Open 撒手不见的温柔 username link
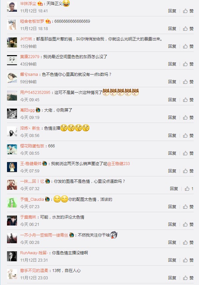This screenshot has width=199, height=285. (34, 271)
